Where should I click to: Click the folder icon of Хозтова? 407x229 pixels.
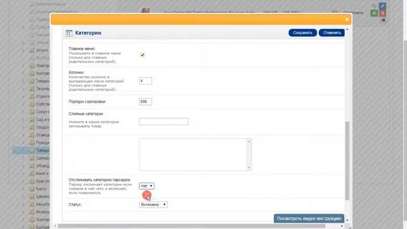[32, 73]
